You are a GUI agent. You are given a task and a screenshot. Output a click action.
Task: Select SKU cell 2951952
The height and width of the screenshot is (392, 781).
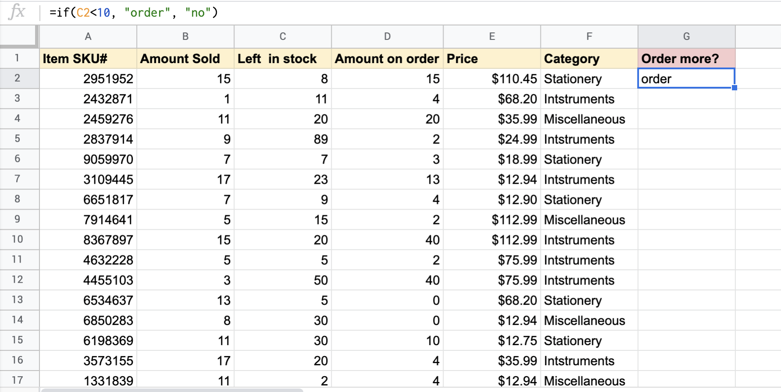pyautogui.click(x=88, y=78)
